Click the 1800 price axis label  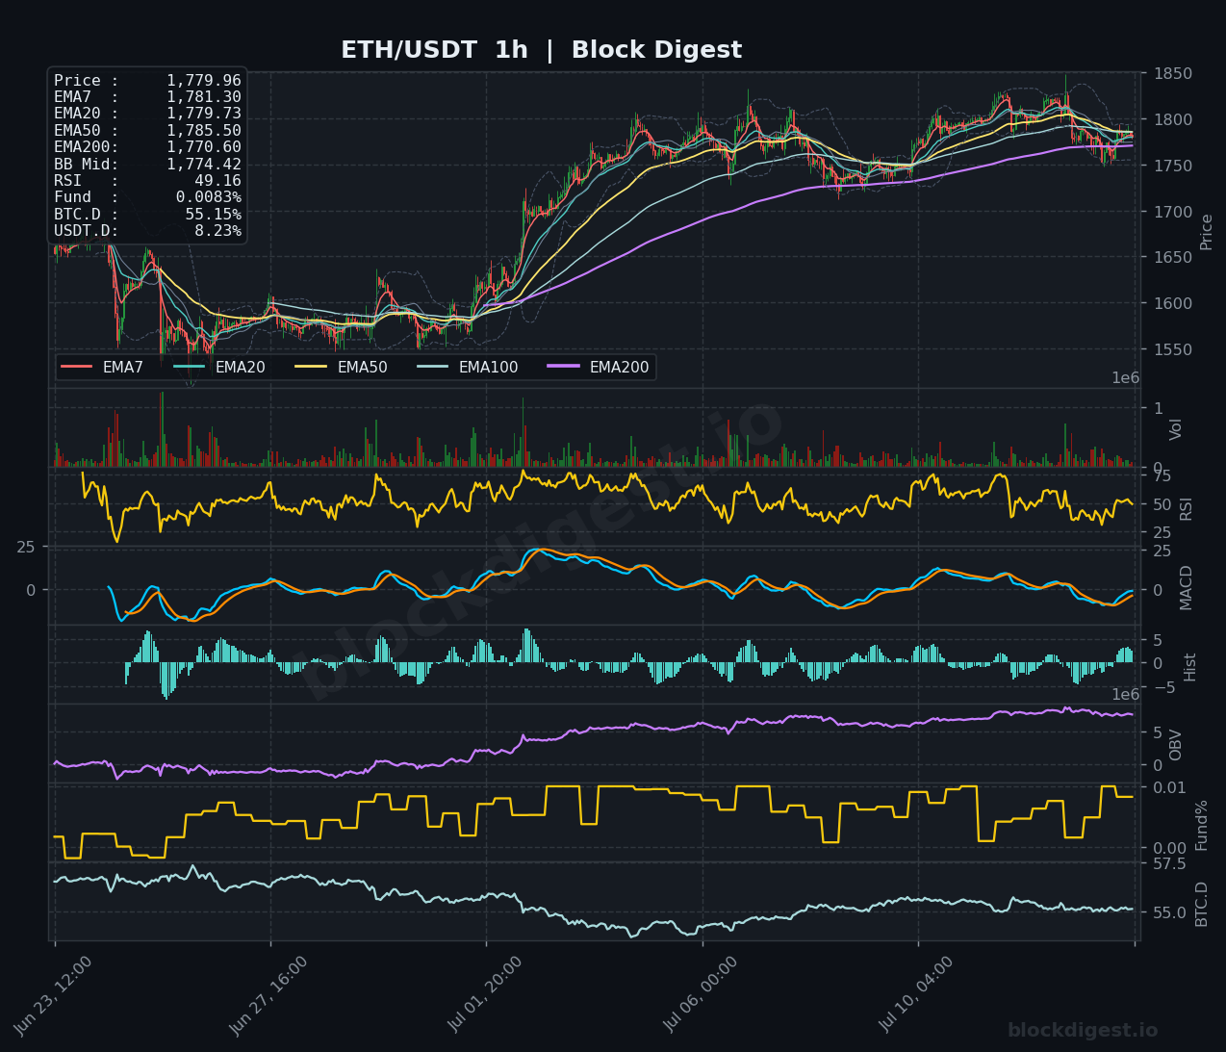(1173, 120)
